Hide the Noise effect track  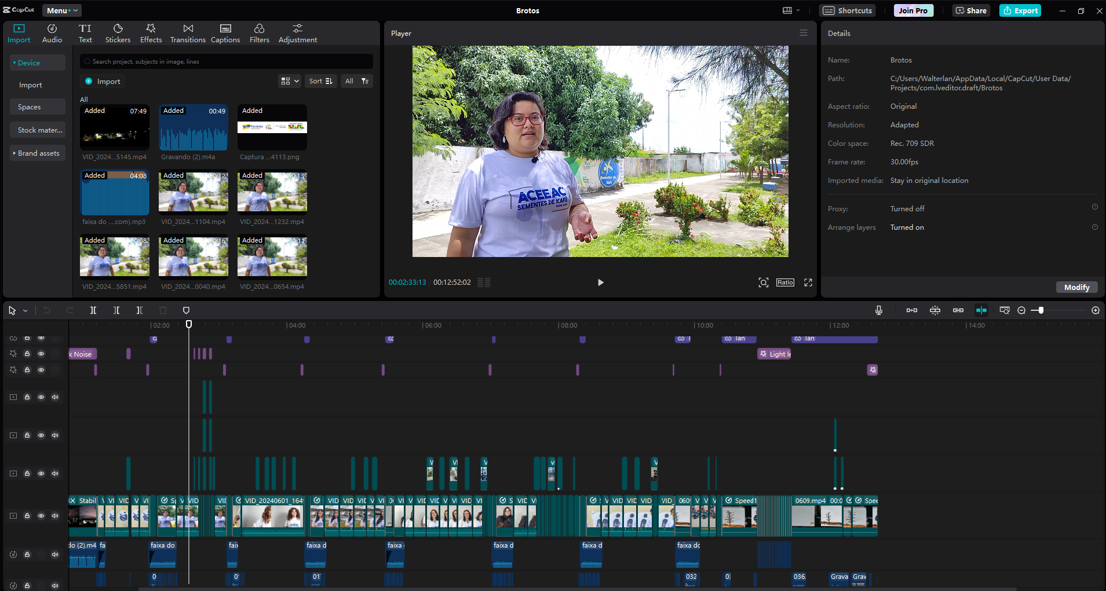pos(41,354)
